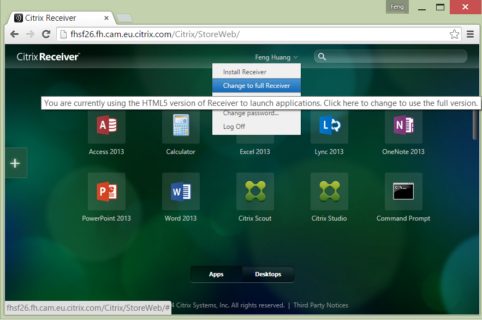Open Citrix Scout application
Viewport: 482px width, 320px height.
tap(255, 192)
